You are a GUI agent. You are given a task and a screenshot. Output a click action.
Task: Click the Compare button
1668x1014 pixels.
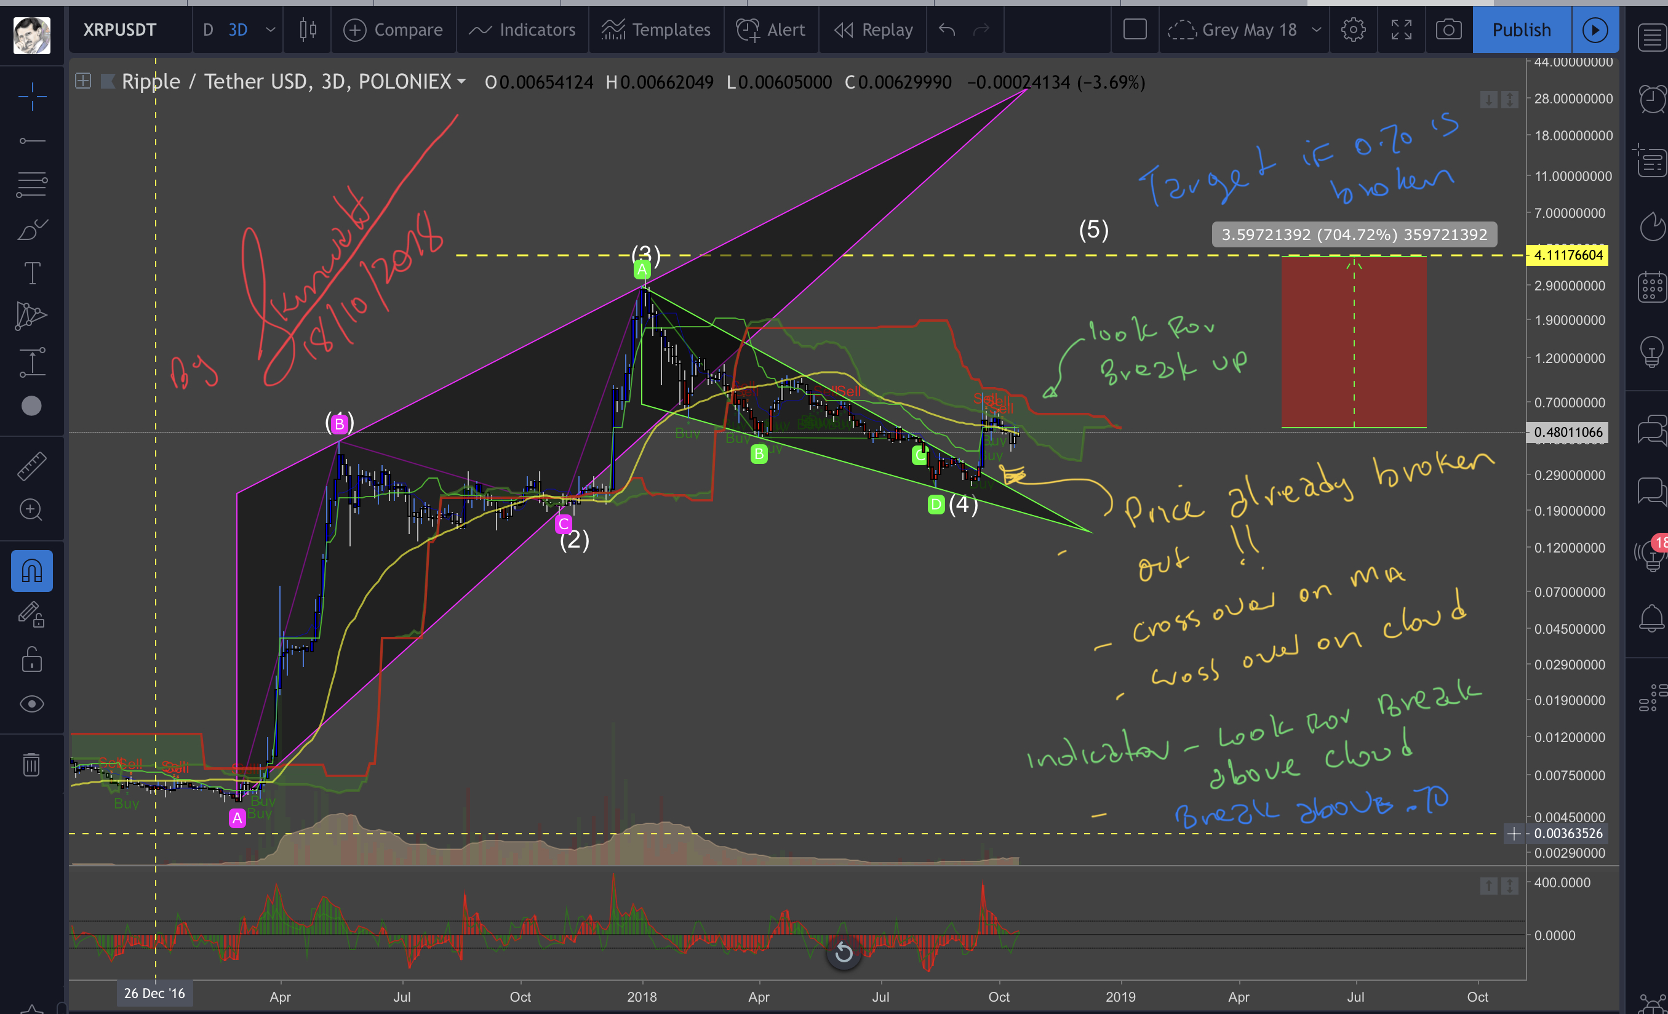(393, 30)
